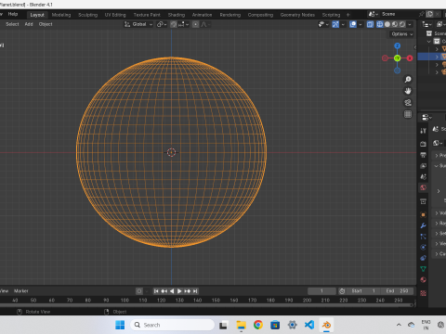The image size is (446, 334).
Task: Switch to the Modeling workspace tab
Action: [x=61, y=15]
